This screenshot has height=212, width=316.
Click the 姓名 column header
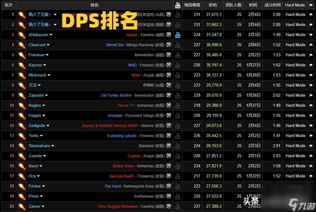pyautogui.click(x=94, y=5)
